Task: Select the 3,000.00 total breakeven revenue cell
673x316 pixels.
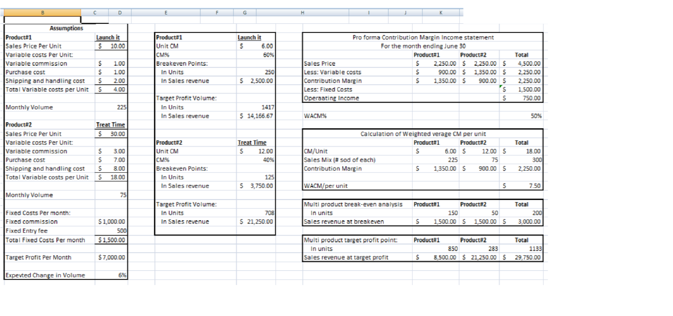Action: tap(522, 221)
